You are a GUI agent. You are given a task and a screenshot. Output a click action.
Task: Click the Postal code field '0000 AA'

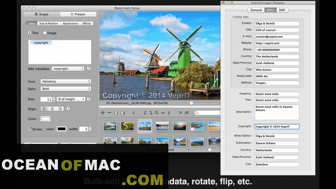(277, 76)
